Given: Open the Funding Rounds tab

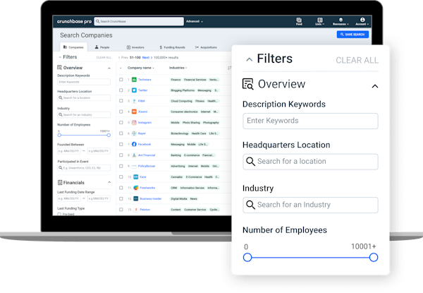Looking at the screenshot, I should pyautogui.click(x=173, y=47).
